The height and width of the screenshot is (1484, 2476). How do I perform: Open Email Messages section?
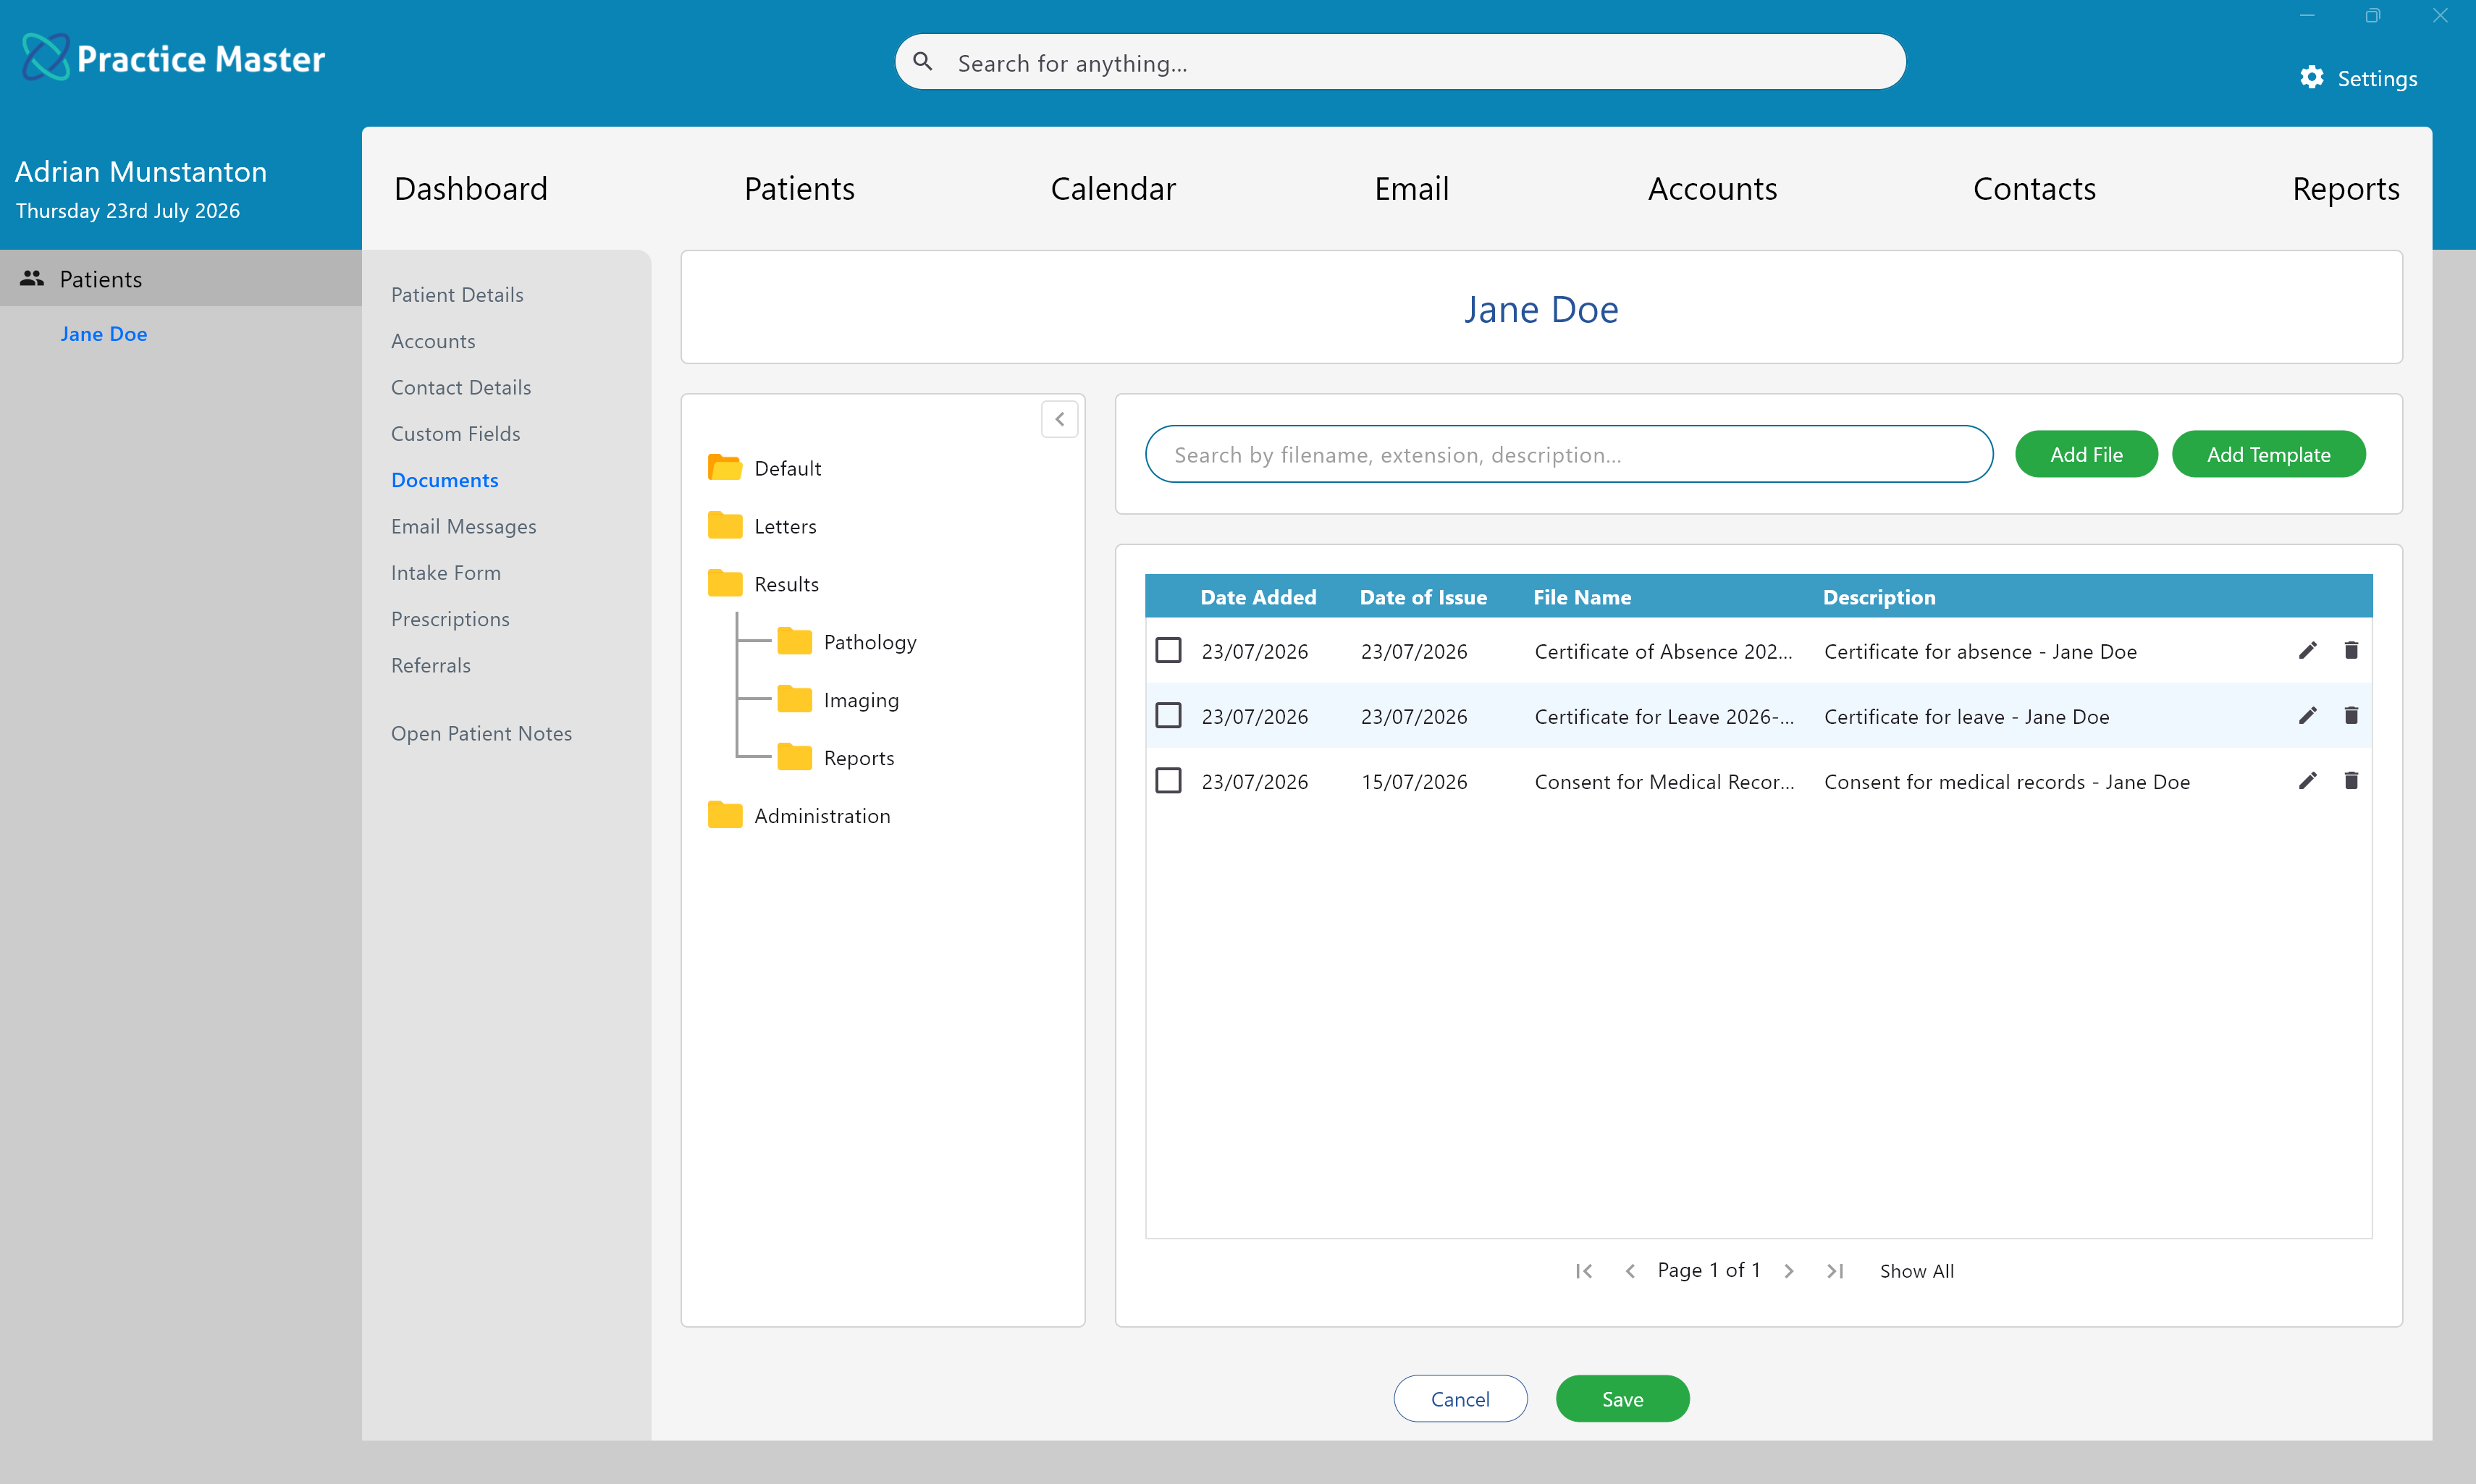[464, 526]
